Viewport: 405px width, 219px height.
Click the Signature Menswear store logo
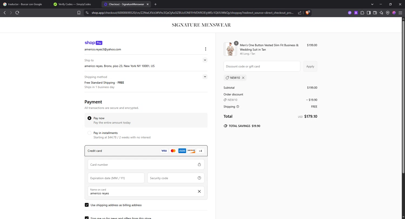(201, 25)
